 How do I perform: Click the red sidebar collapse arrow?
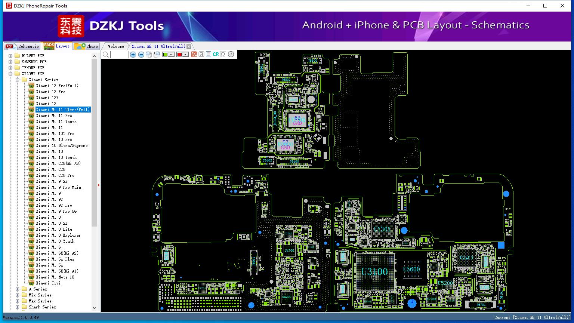click(99, 185)
